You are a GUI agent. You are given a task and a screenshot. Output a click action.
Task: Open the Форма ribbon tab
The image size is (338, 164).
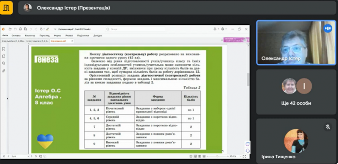(57, 36)
